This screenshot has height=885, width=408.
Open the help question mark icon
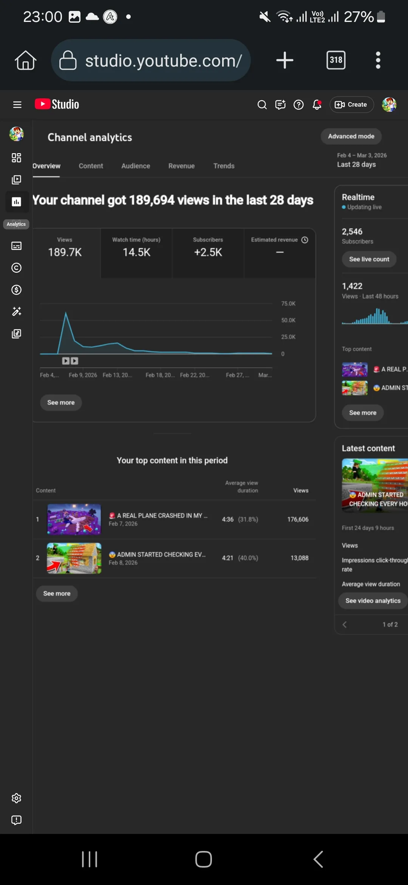(298, 105)
